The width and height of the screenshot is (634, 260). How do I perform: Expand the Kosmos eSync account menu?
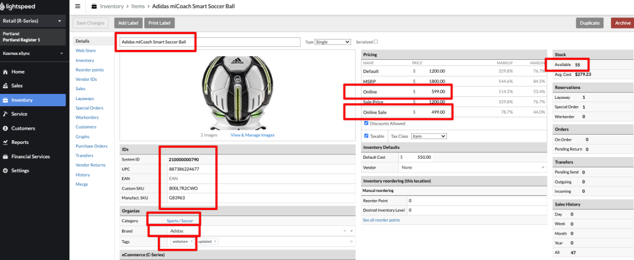pos(33,54)
